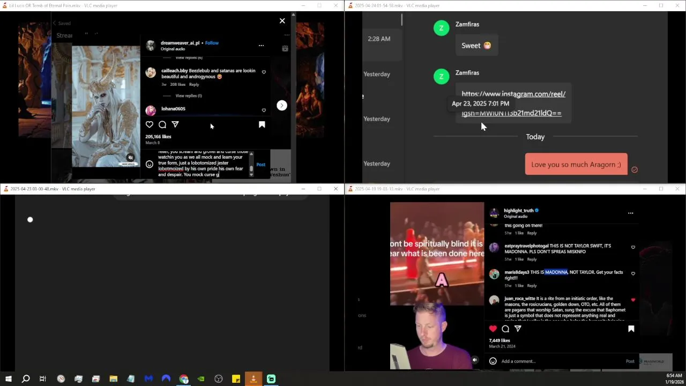Screen dimensions: 686x386
Task: Go back via the Saved link
Action: pos(62,24)
